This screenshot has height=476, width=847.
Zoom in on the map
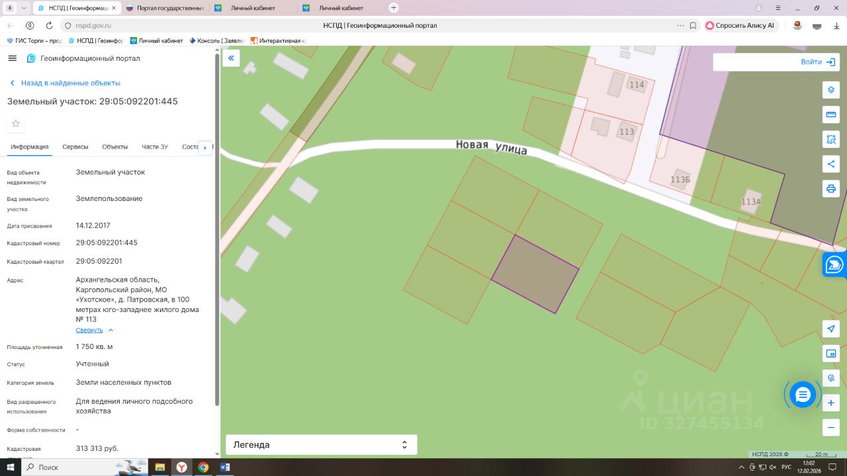pyautogui.click(x=831, y=403)
